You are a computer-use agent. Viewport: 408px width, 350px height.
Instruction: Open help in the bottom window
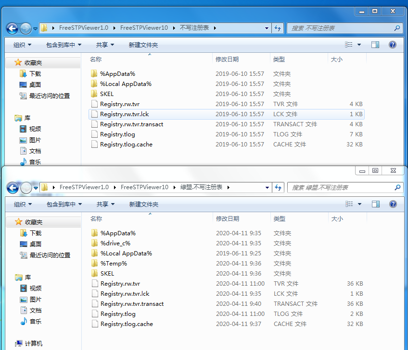coord(393,204)
